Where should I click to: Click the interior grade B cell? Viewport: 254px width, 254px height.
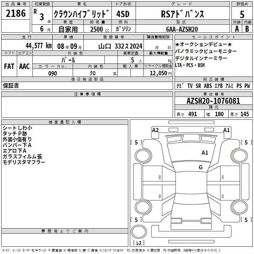[x=247, y=29]
